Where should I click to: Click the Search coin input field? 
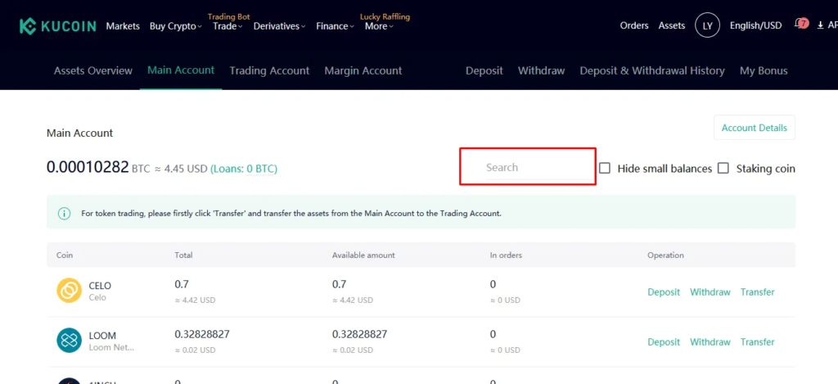528,167
